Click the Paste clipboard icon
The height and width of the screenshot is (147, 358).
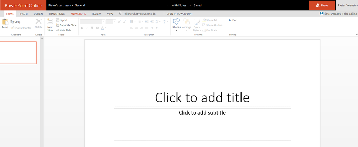[5, 22]
